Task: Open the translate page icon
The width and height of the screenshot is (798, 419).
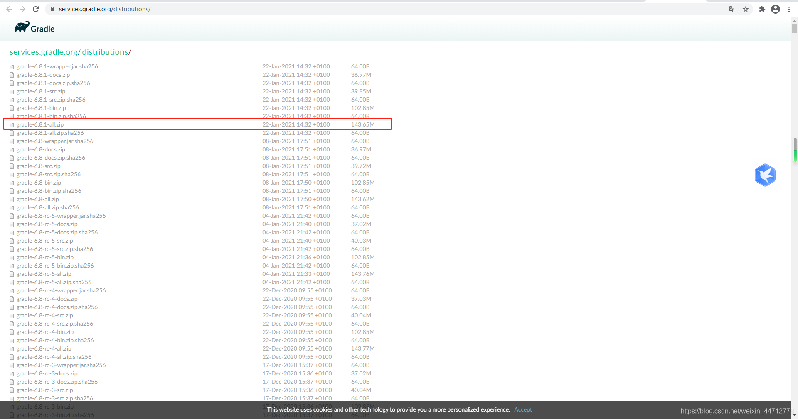Action: (x=732, y=9)
